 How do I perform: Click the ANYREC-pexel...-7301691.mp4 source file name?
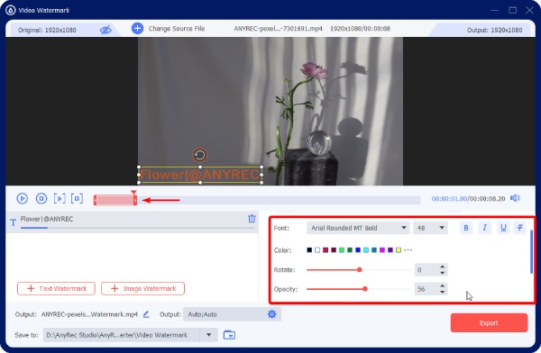pyautogui.click(x=278, y=29)
